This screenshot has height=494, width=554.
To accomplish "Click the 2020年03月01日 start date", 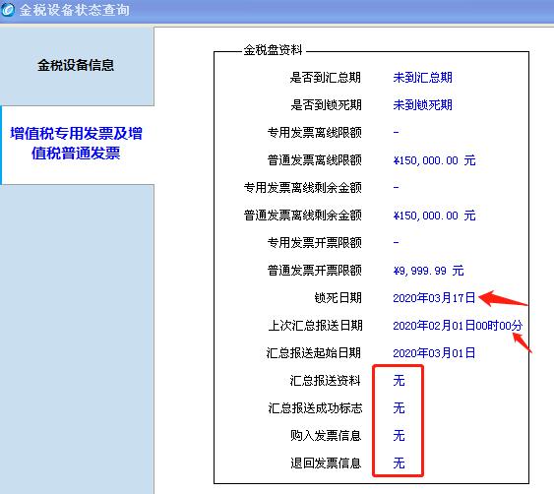I will pos(434,353).
